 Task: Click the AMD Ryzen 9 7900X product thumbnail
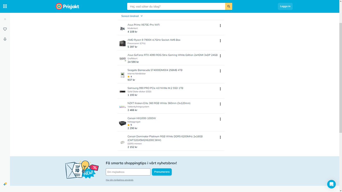(x=123, y=44)
